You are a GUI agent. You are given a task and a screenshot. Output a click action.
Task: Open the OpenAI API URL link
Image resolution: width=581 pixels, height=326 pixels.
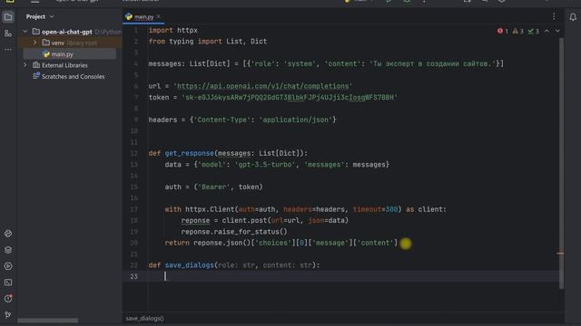[x=262, y=86]
